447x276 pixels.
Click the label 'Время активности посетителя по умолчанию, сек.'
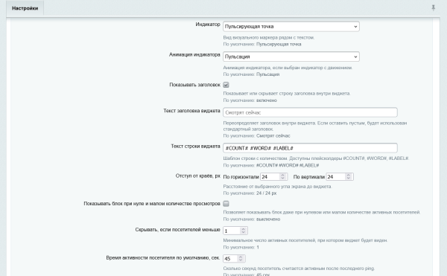[x=162, y=258]
